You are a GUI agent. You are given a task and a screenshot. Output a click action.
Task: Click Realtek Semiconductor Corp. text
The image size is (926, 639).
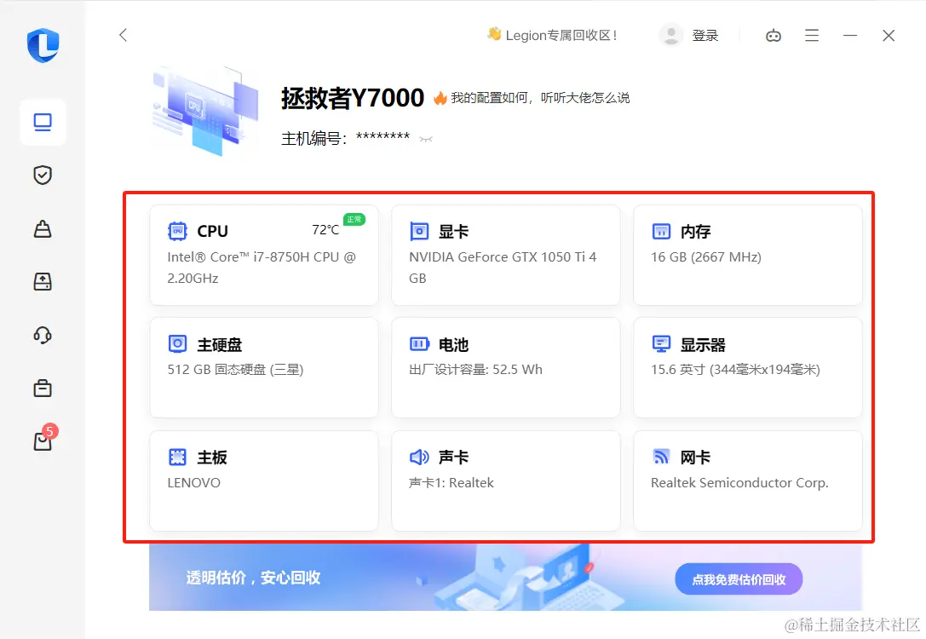[739, 483]
